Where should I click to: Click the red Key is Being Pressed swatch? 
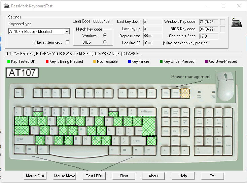[47, 61]
